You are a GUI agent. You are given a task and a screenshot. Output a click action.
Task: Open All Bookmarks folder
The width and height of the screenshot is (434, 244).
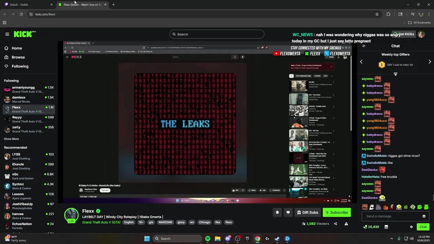tap(419, 23)
